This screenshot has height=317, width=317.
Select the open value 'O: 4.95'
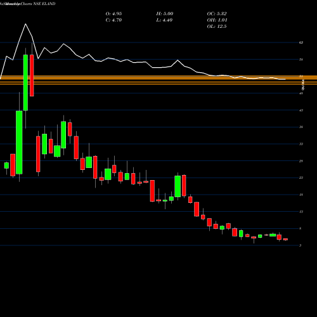tap(113, 14)
